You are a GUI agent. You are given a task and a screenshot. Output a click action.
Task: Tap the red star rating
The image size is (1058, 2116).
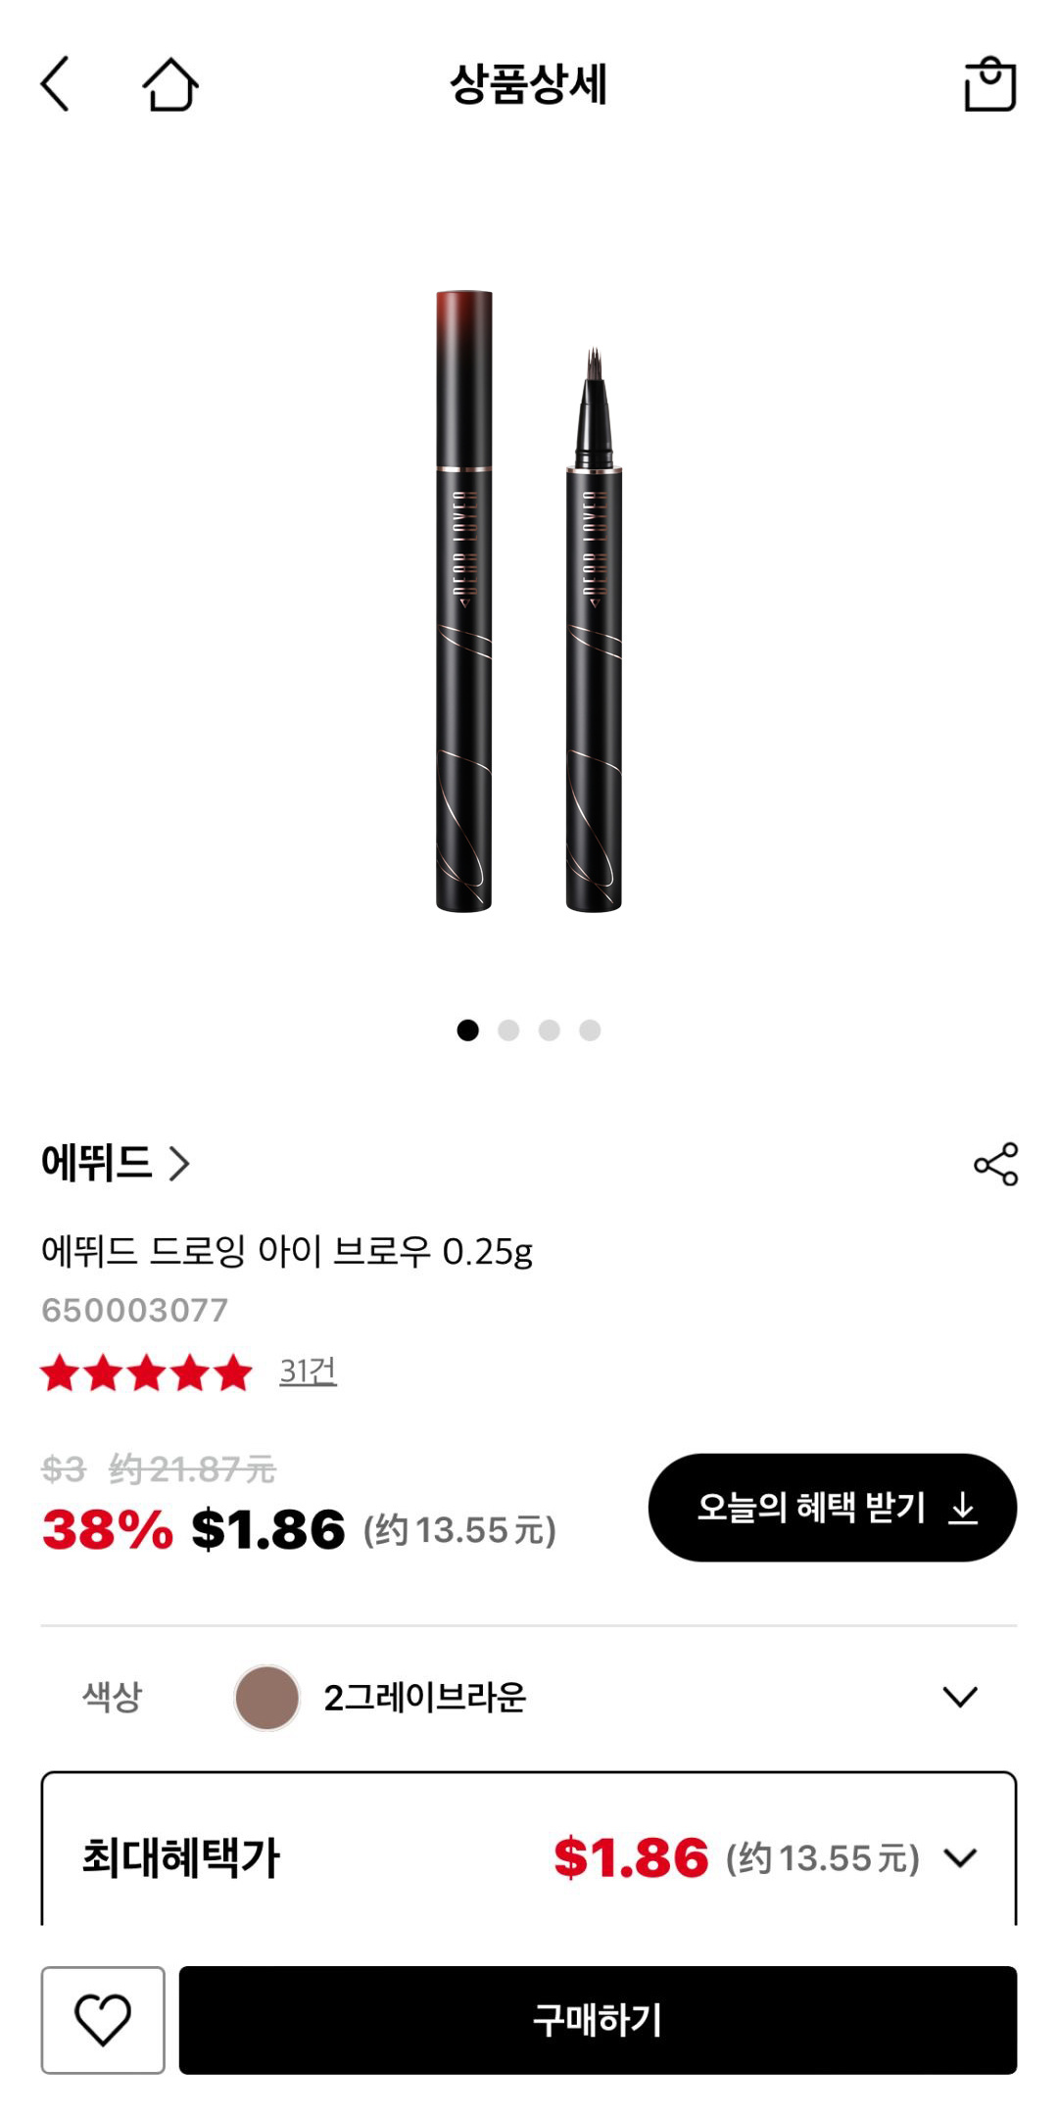[147, 1372]
